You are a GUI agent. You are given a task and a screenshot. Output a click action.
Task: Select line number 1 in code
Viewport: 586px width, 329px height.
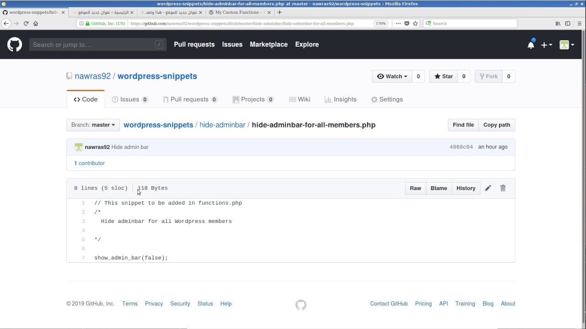click(83, 203)
